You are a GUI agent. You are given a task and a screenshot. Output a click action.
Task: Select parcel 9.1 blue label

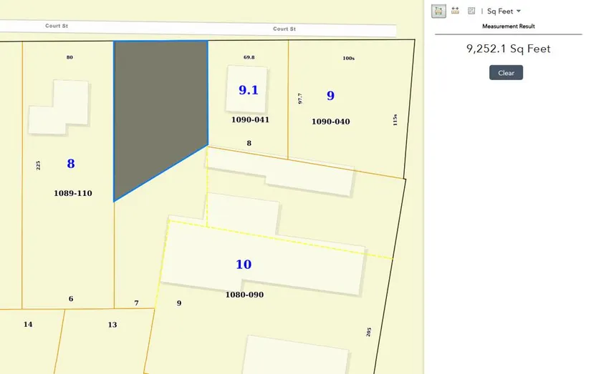[x=249, y=90]
